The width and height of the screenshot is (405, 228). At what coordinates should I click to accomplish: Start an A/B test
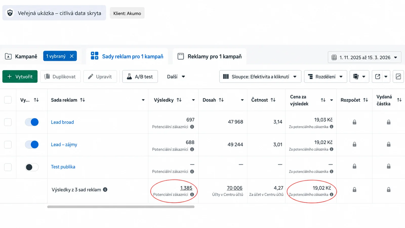pos(140,77)
